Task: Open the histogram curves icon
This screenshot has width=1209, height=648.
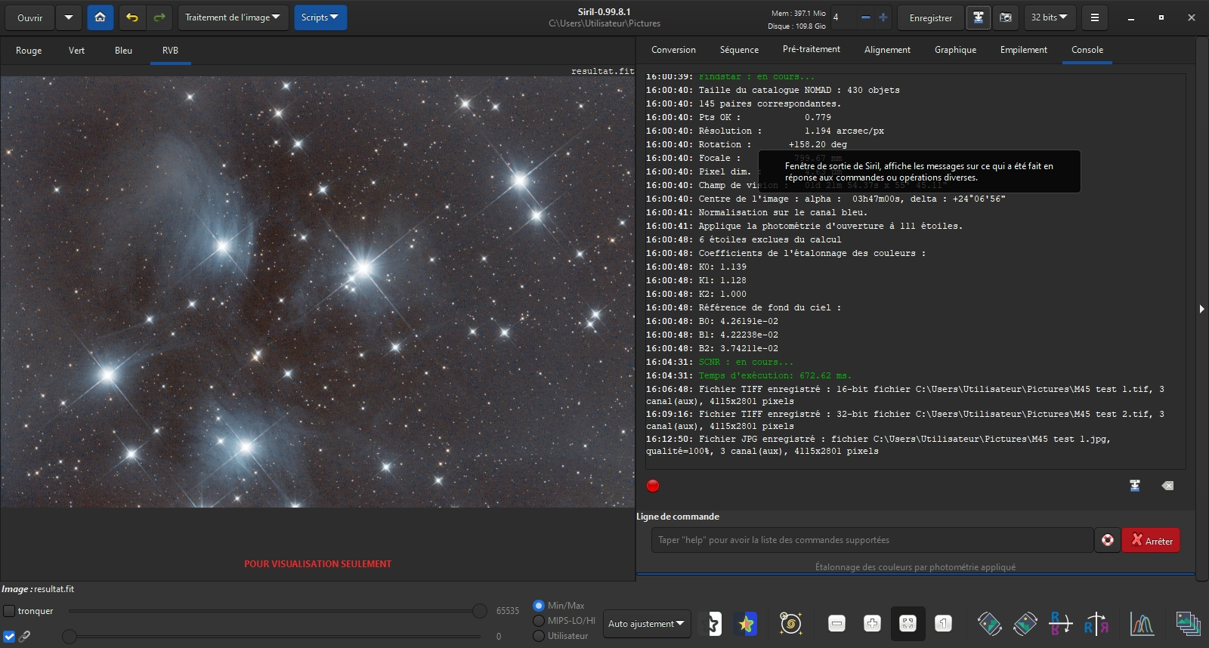Action: [1142, 623]
